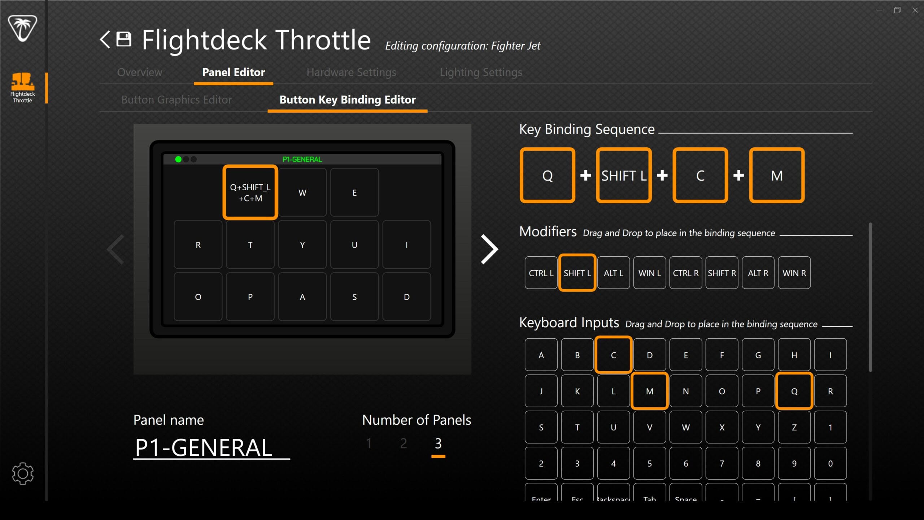Select the Z key in Keyboard Inputs
Image resolution: width=924 pixels, height=520 pixels.
pos(794,428)
